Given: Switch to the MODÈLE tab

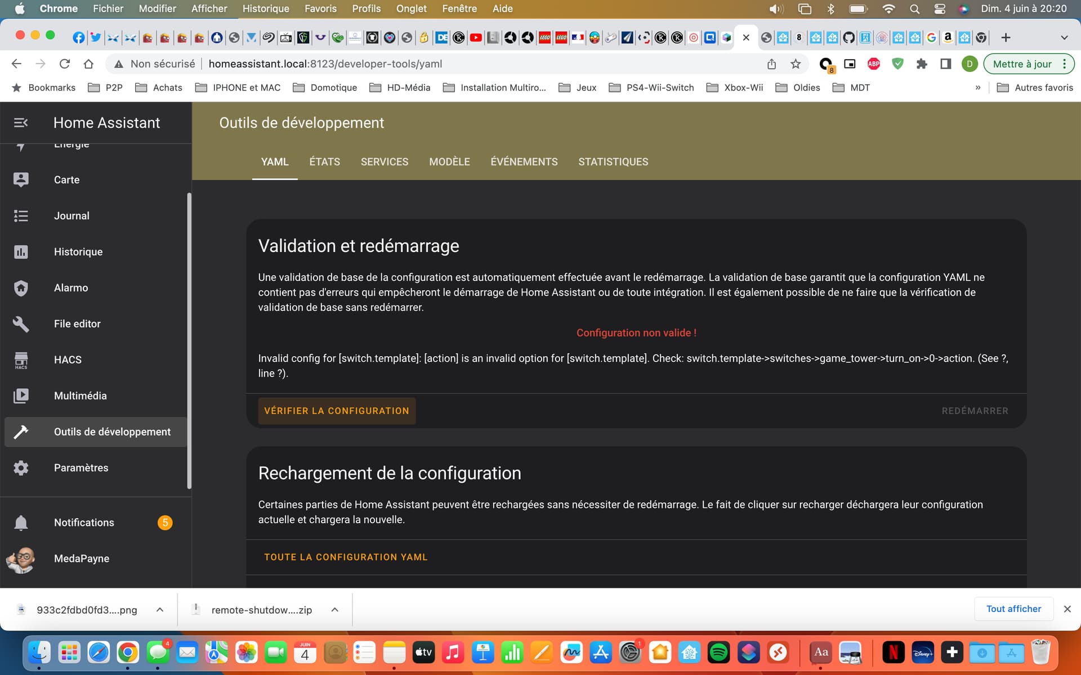Looking at the screenshot, I should pyautogui.click(x=449, y=162).
